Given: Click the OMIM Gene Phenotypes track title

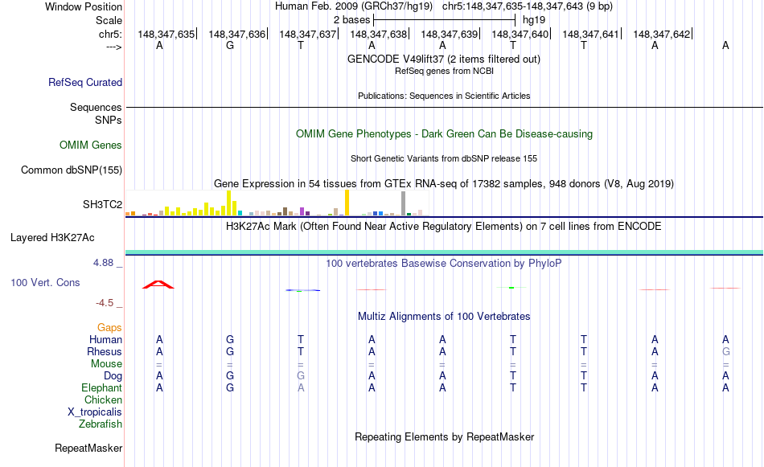Looking at the screenshot, I should tap(444, 134).
